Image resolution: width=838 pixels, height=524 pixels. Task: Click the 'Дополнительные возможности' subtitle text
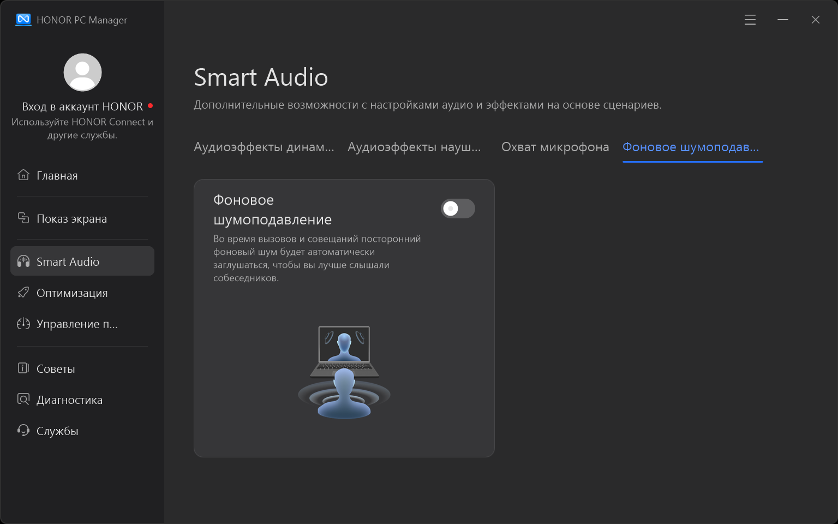pyautogui.click(x=428, y=105)
